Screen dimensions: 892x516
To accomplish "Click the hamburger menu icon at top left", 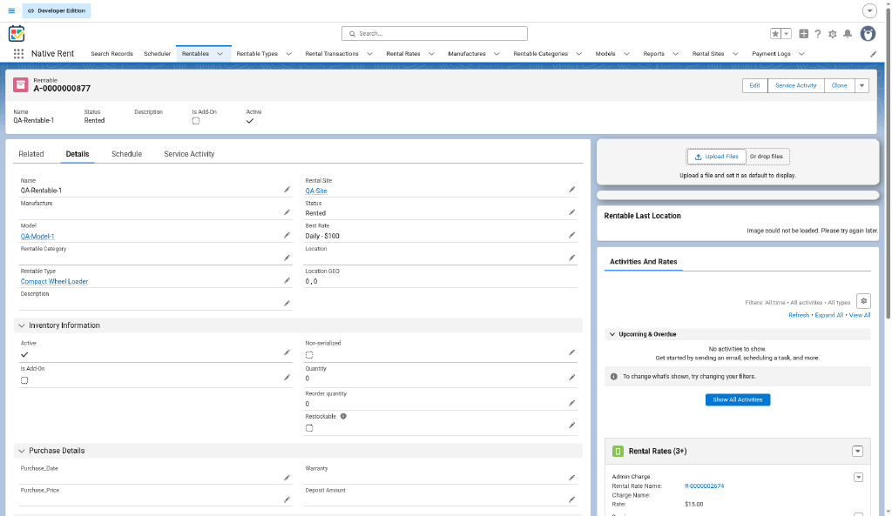I will tap(11, 10).
